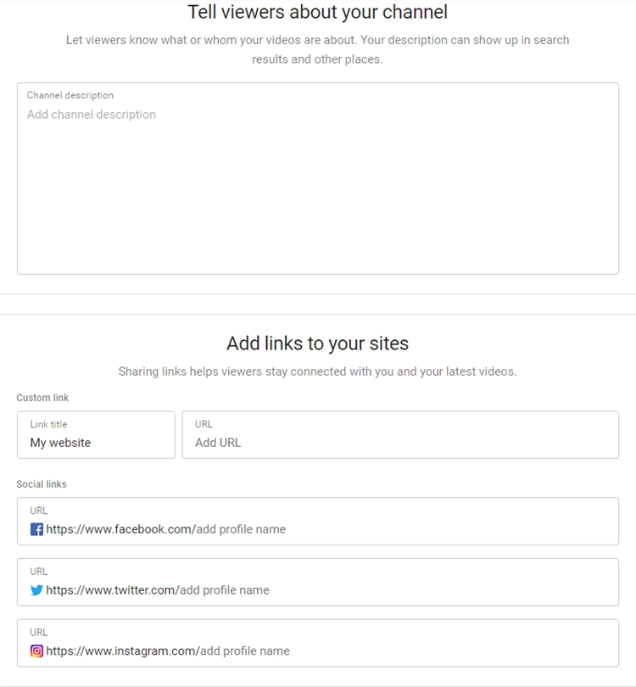Screen dimensions: 636x687
Task: Click the Instagram logo icon
Action: tap(36, 651)
